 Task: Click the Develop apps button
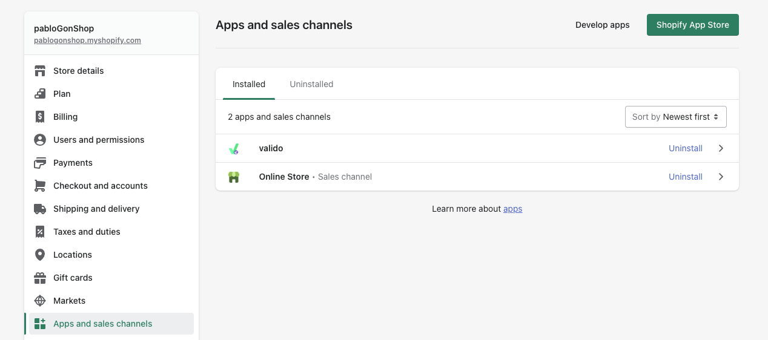(x=602, y=25)
